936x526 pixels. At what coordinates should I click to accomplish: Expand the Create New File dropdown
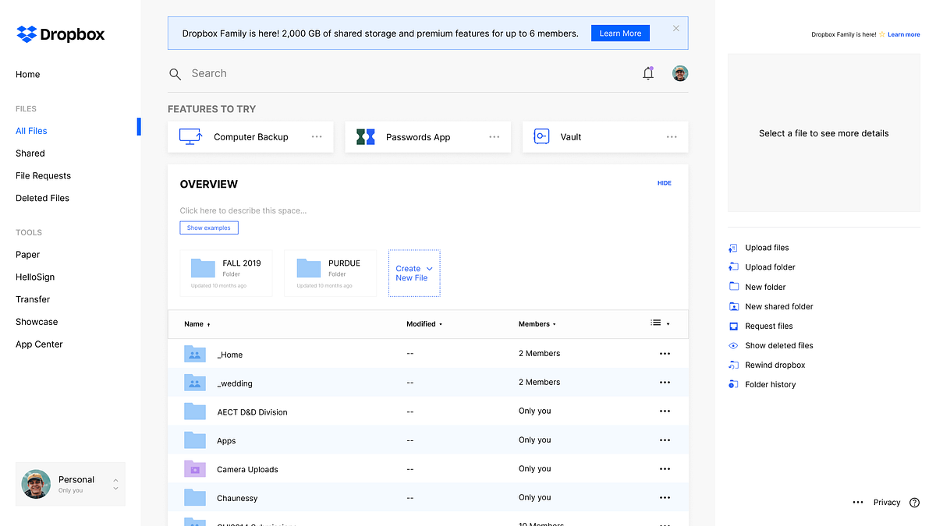click(x=413, y=273)
